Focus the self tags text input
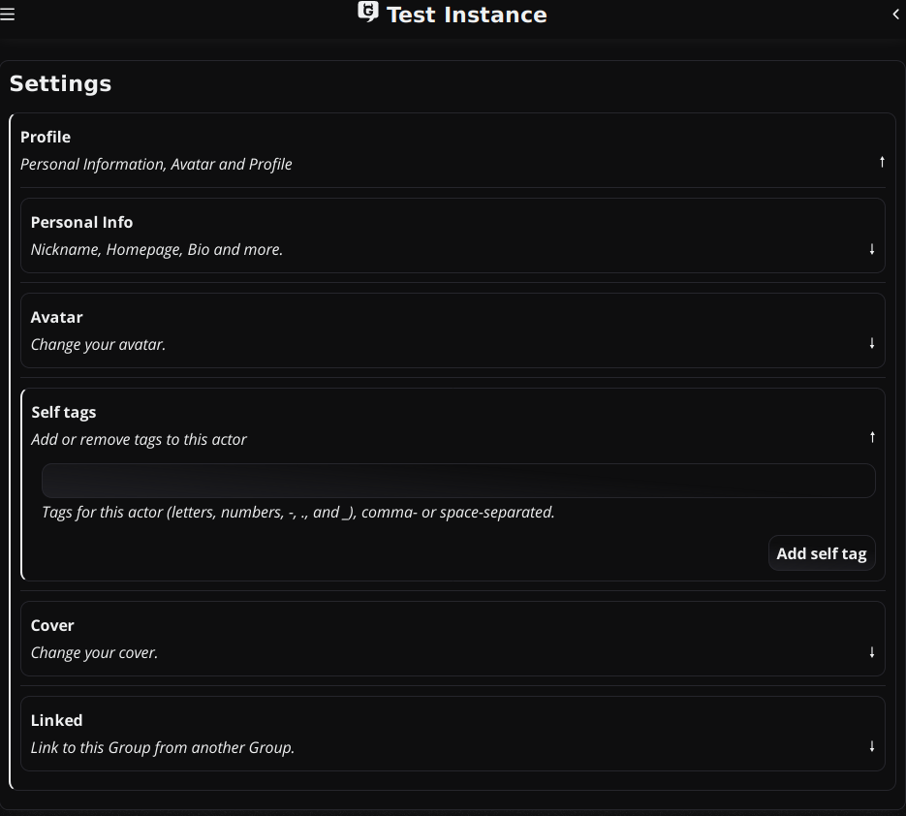 click(458, 481)
